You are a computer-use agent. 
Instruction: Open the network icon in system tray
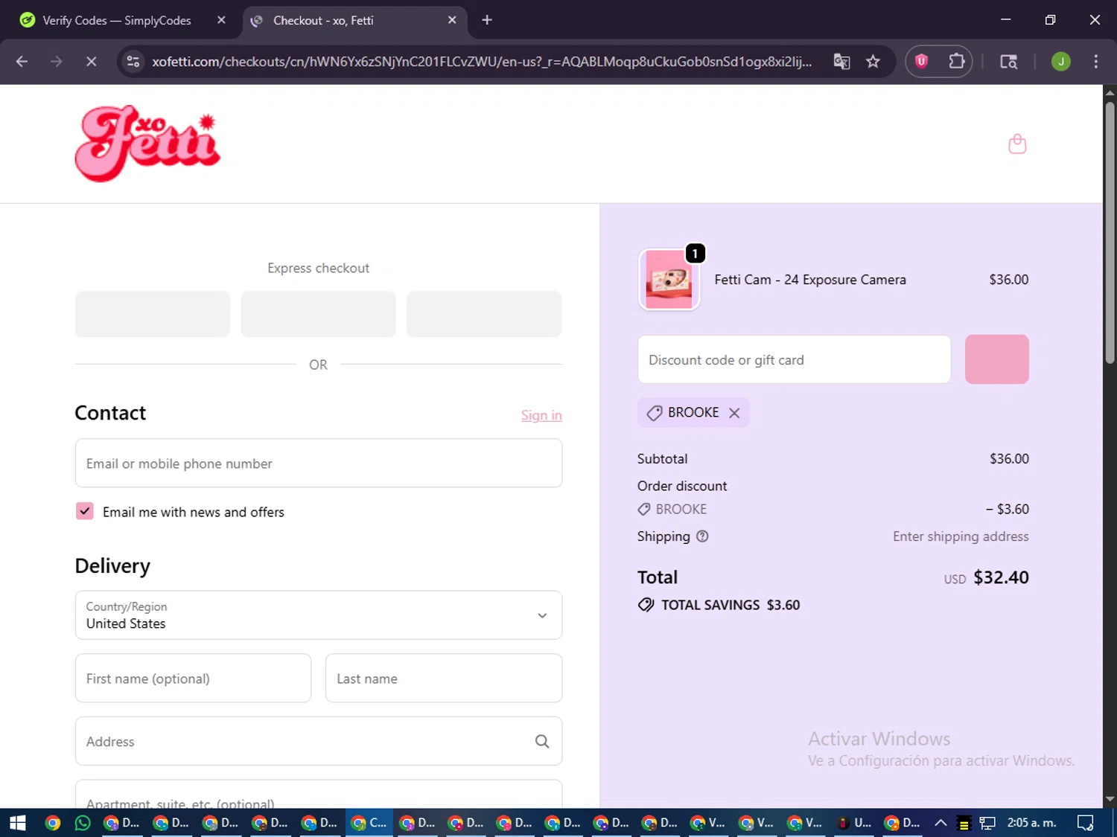[x=987, y=823]
